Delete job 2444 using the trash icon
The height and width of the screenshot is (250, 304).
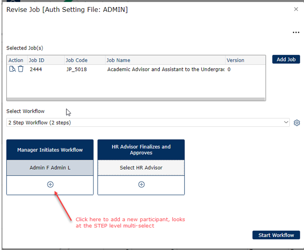point(21,69)
